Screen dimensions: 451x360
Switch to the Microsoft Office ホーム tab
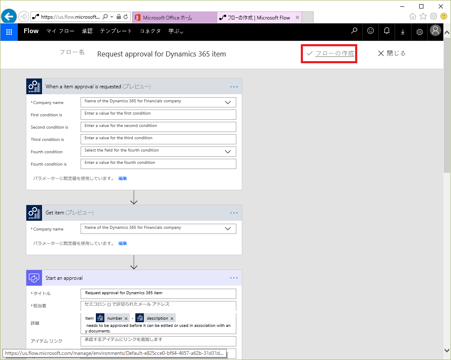click(x=174, y=17)
